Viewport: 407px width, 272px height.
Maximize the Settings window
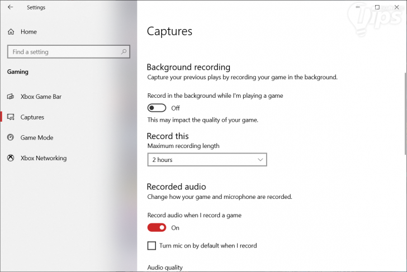[377, 7]
